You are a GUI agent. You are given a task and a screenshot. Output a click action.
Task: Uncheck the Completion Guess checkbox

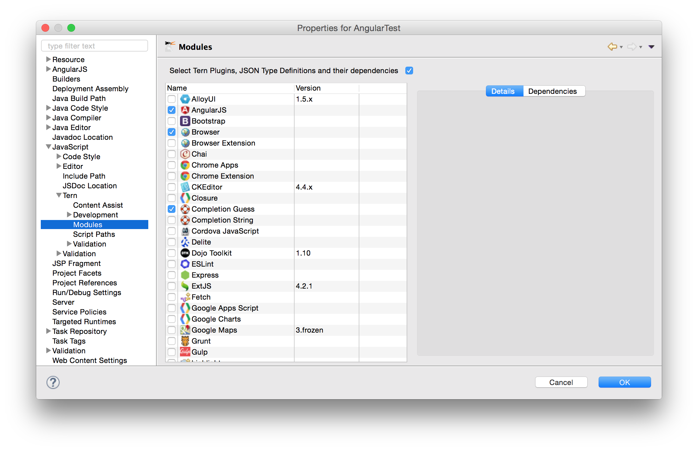click(x=172, y=209)
